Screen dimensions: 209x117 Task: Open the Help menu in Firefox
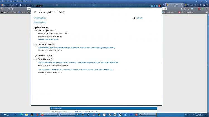(x=30, y=1)
